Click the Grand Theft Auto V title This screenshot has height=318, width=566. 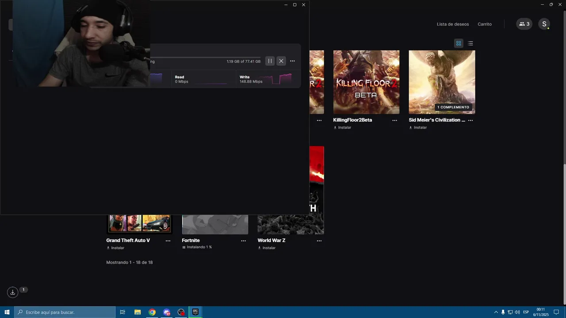coord(128,240)
